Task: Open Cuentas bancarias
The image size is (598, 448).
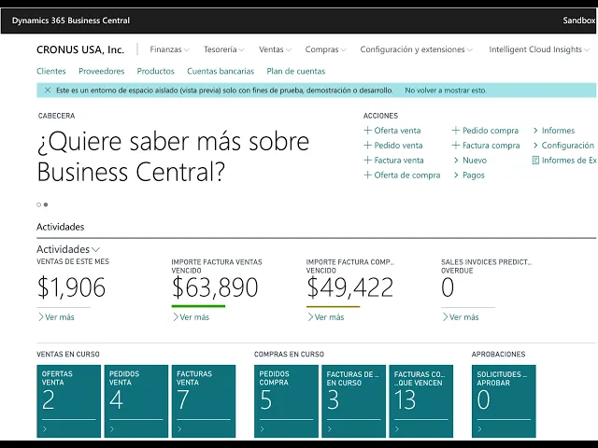Action: (x=221, y=71)
